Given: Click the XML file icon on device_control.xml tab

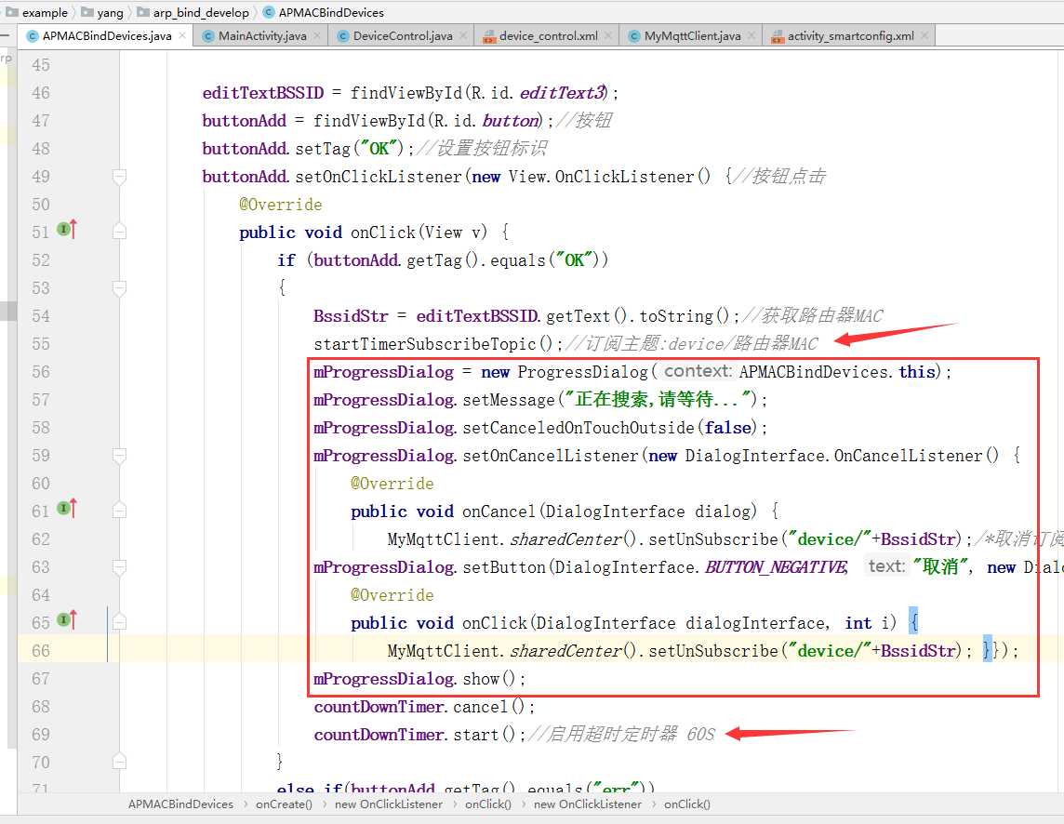Looking at the screenshot, I should coord(489,36).
